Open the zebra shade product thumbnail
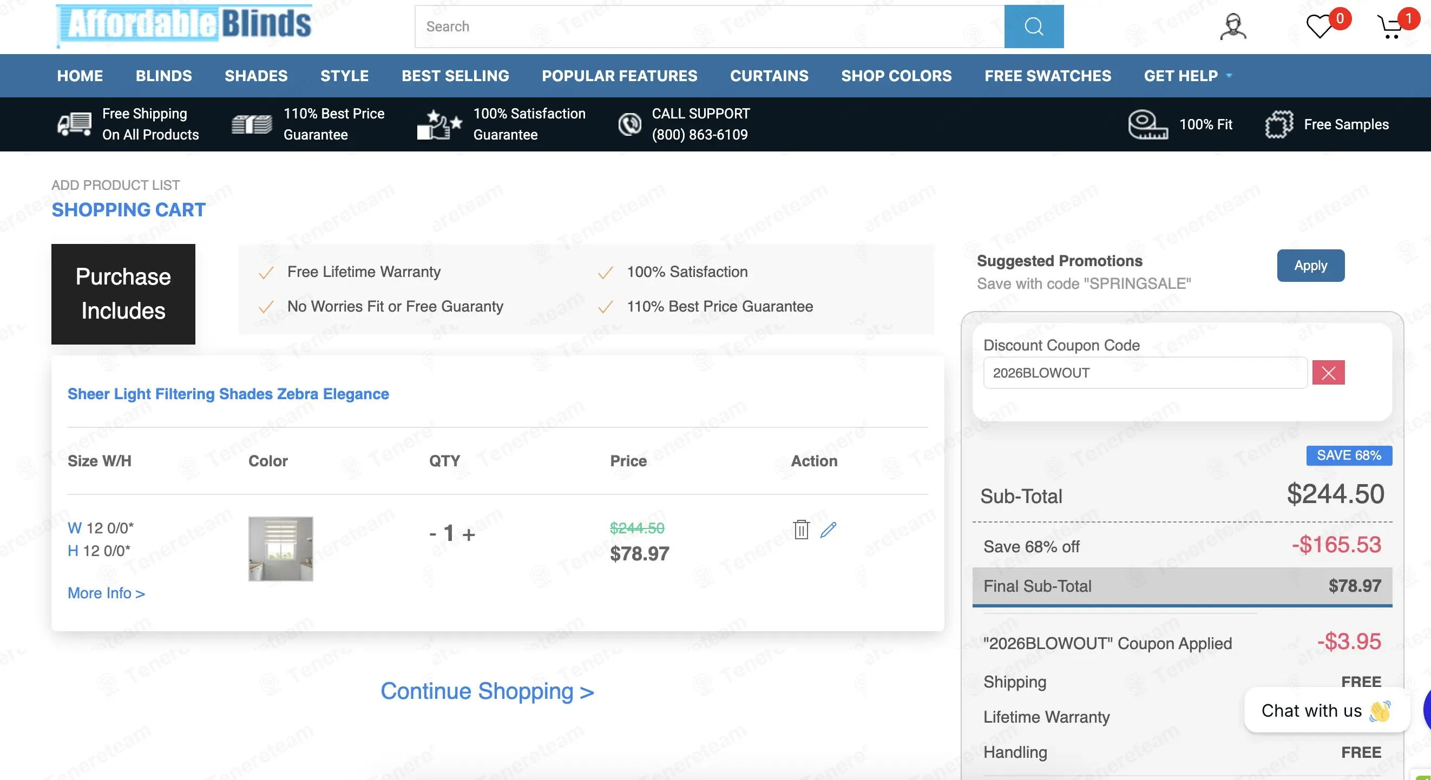 point(280,549)
